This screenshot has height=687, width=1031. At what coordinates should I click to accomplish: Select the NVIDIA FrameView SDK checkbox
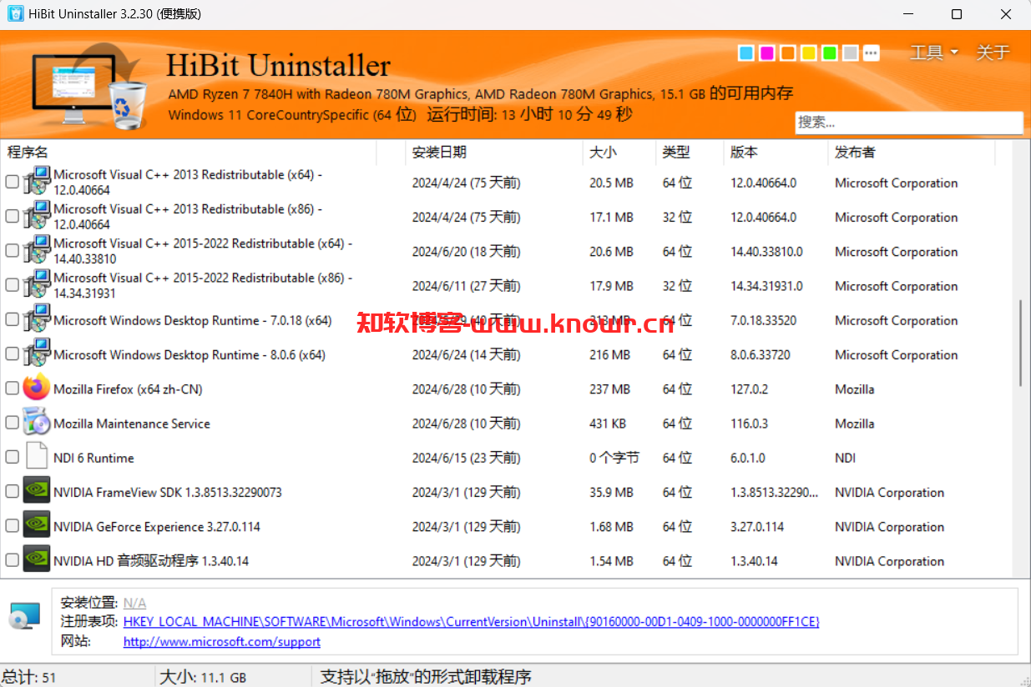[x=12, y=491]
